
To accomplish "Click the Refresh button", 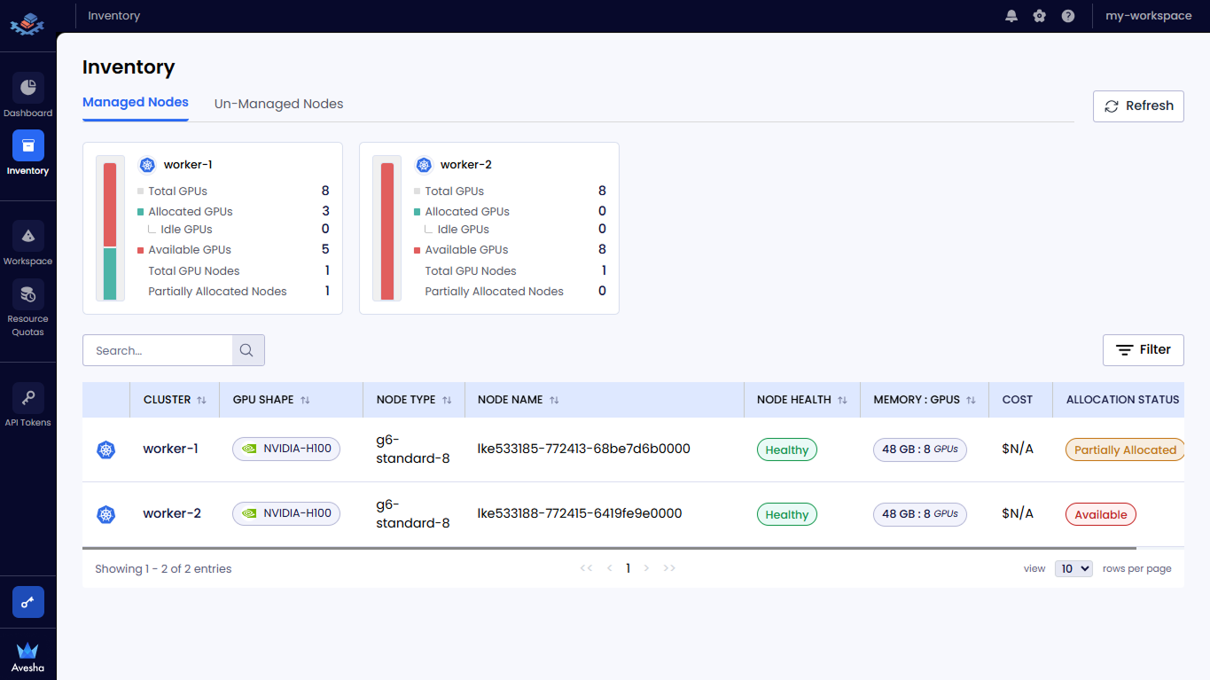I will (1138, 106).
